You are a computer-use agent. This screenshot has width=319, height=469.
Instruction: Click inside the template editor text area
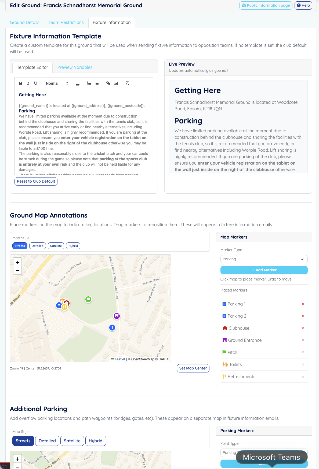coord(84,132)
